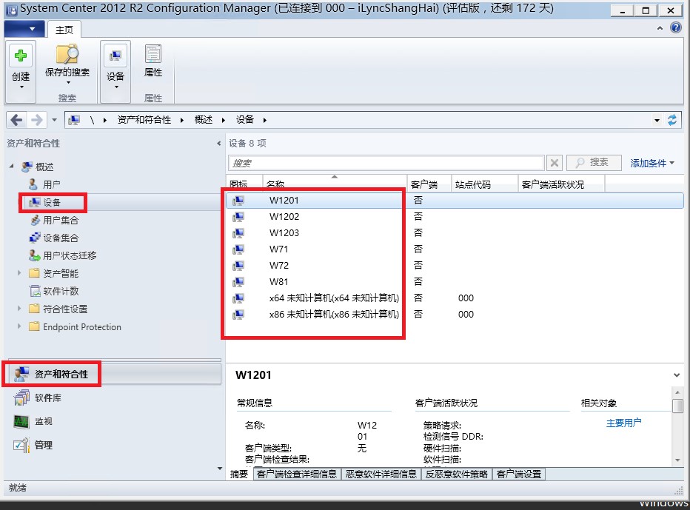Open the workspace overflow arrow at pane bottom
Image resolution: width=690 pixels, height=510 pixels.
220,469
